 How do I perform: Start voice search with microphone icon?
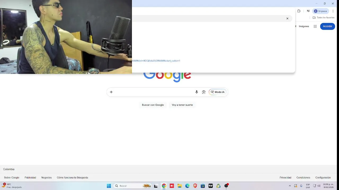(197, 92)
